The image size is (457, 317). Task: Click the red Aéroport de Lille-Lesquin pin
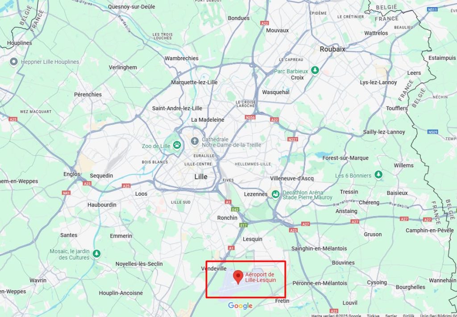click(238, 277)
